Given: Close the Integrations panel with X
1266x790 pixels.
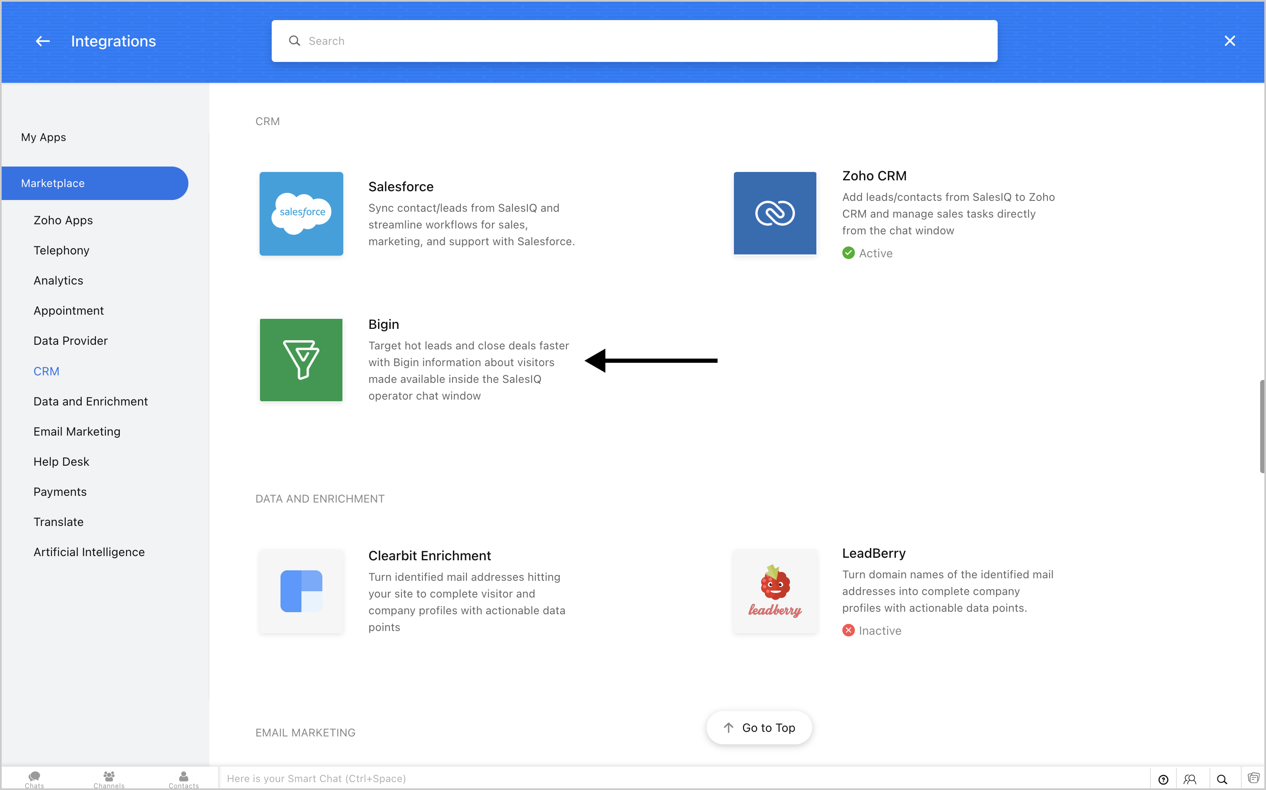Looking at the screenshot, I should tap(1230, 41).
